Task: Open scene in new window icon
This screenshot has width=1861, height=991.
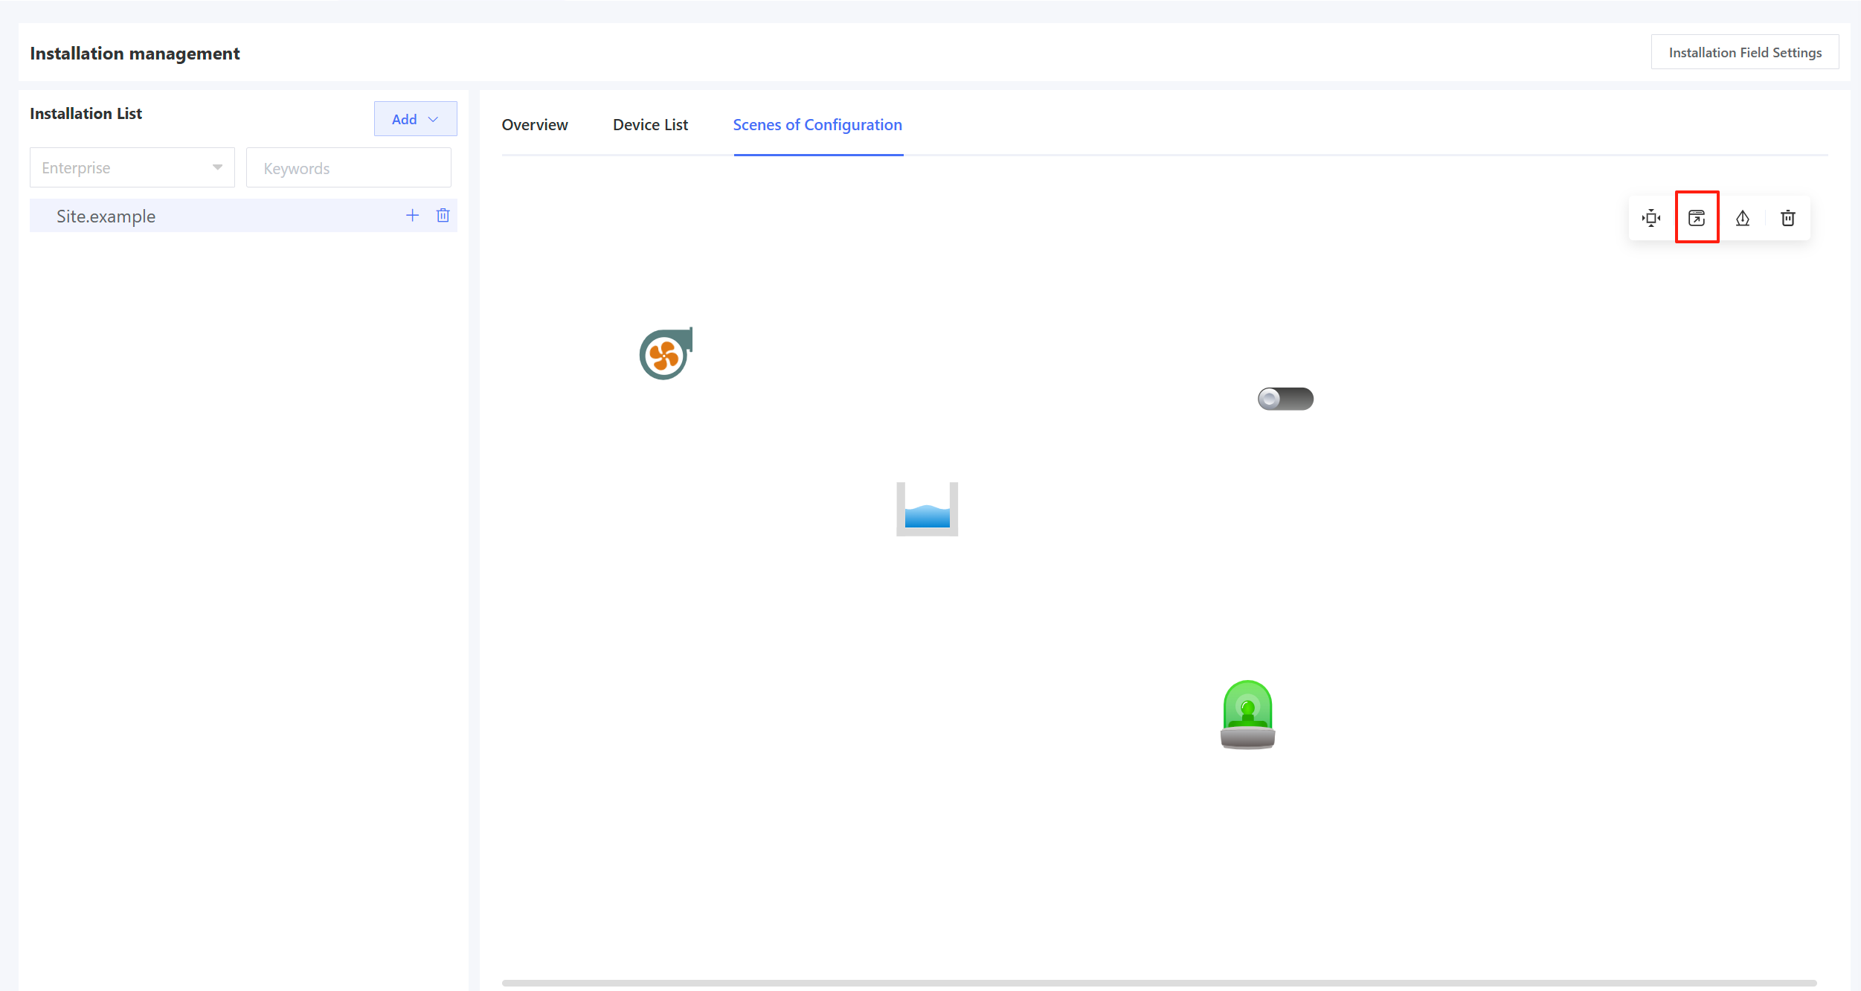Action: click(1697, 218)
